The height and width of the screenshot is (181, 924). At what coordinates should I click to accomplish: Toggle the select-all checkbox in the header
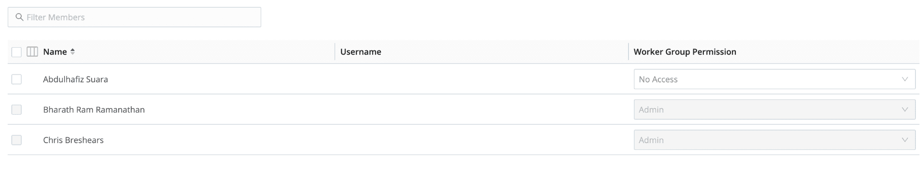pos(17,52)
